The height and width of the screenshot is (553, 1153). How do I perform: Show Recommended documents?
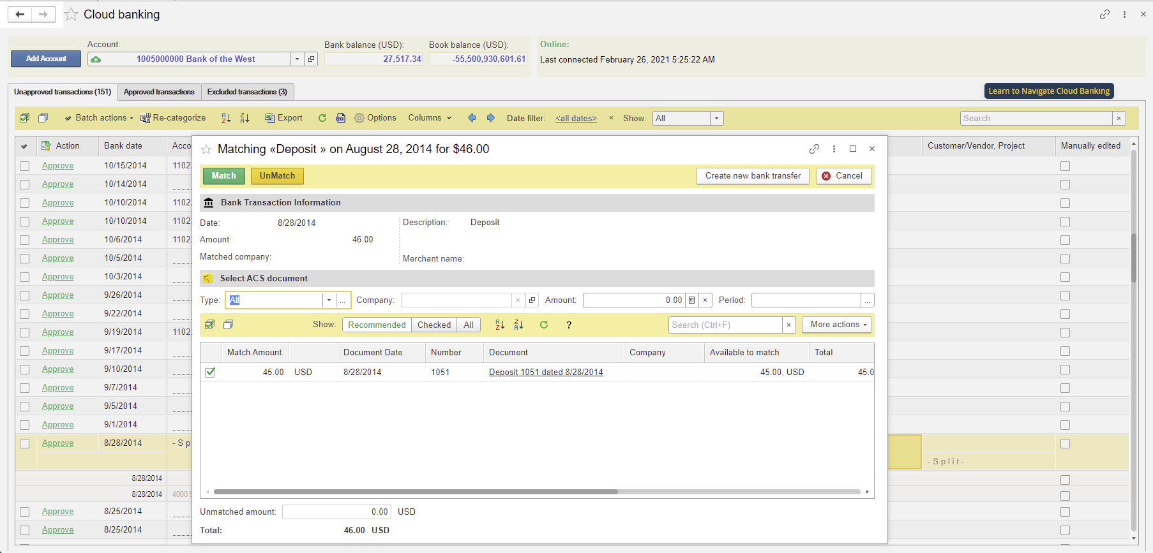click(377, 325)
